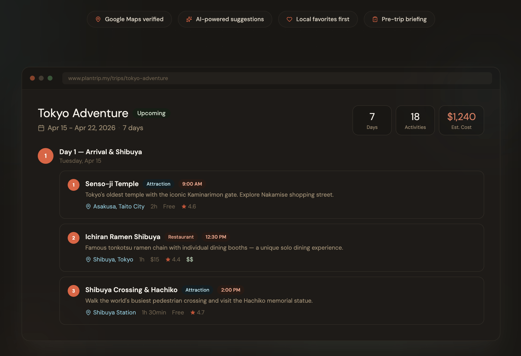
Task: Click the number 3 badge on Shibuya Crossing
Action: [x=74, y=291]
